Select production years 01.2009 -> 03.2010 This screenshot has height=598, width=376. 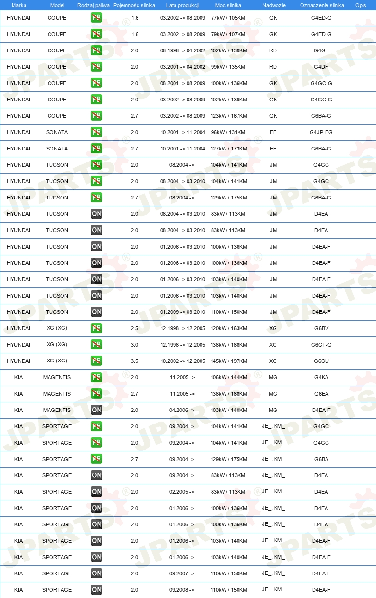(x=183, y=312)
